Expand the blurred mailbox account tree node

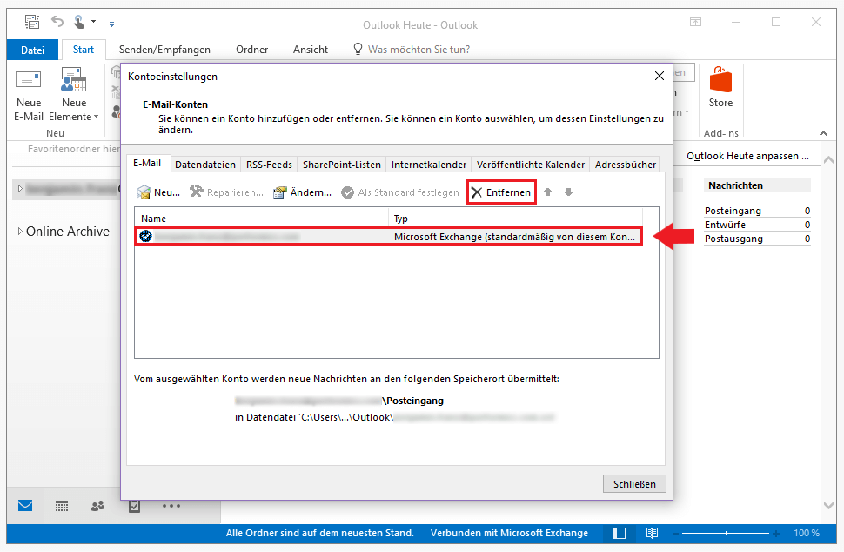pyautogui.click(x=20, y=188)
